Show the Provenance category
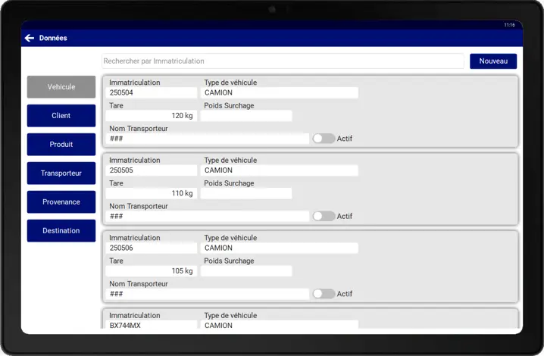The height and width of the screenshot is (356, 544). (61, 202)
